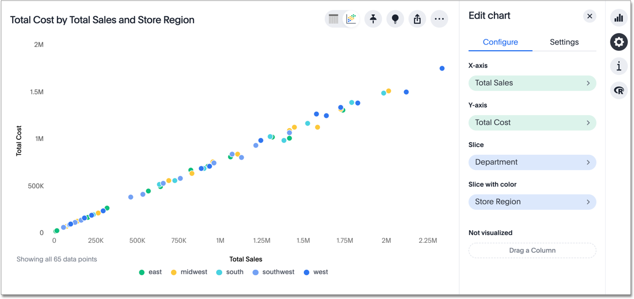The height and width of the screenshot is (299, 634).
Task: Expand the Department slice column
Action: (x=532, y=162)
